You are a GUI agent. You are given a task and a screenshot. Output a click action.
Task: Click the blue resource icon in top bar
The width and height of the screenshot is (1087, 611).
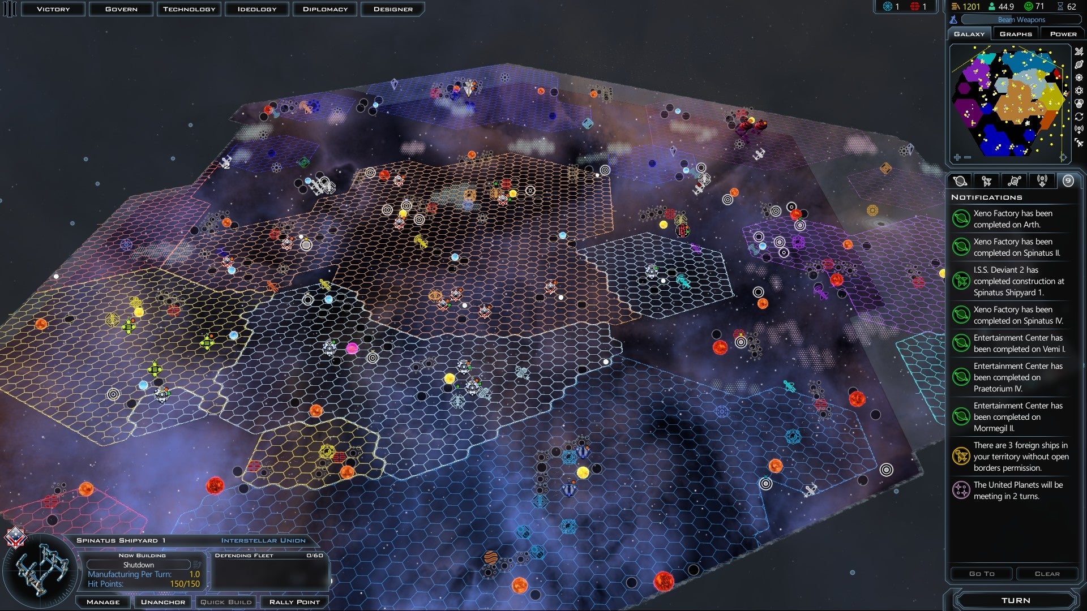coord(887,7)
